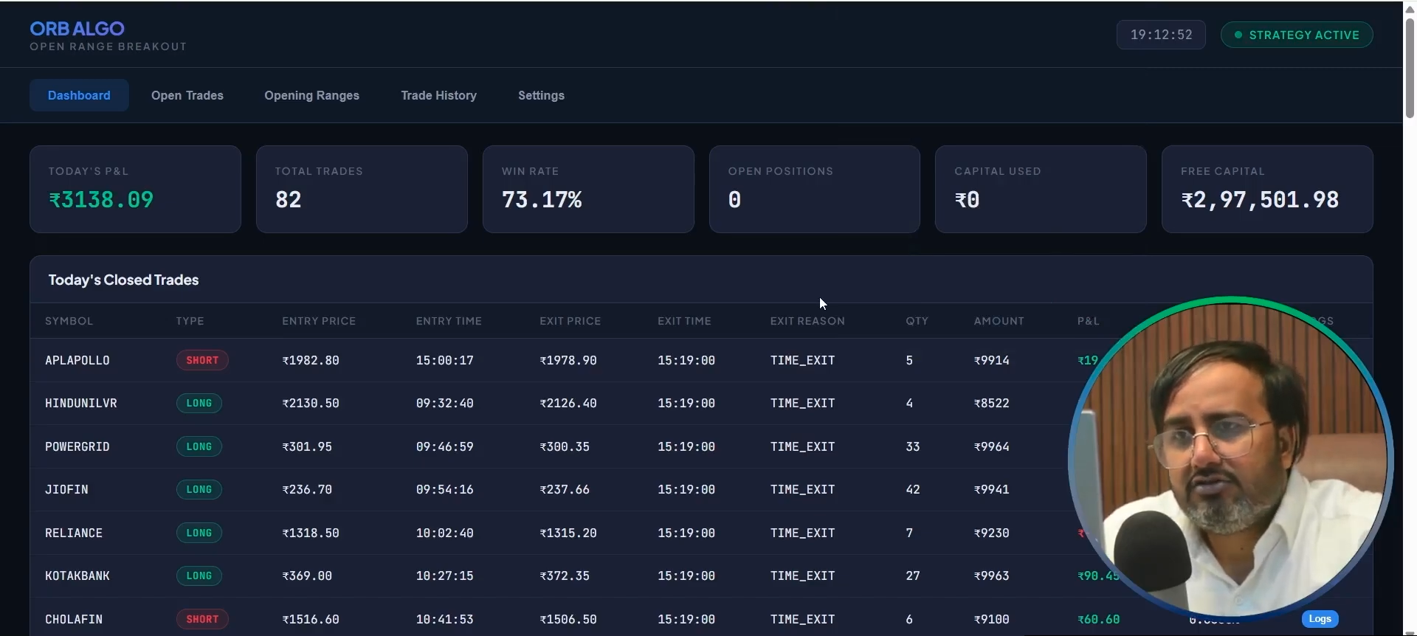Select the CHOLAFIN symbol

(x=74, y=619)
